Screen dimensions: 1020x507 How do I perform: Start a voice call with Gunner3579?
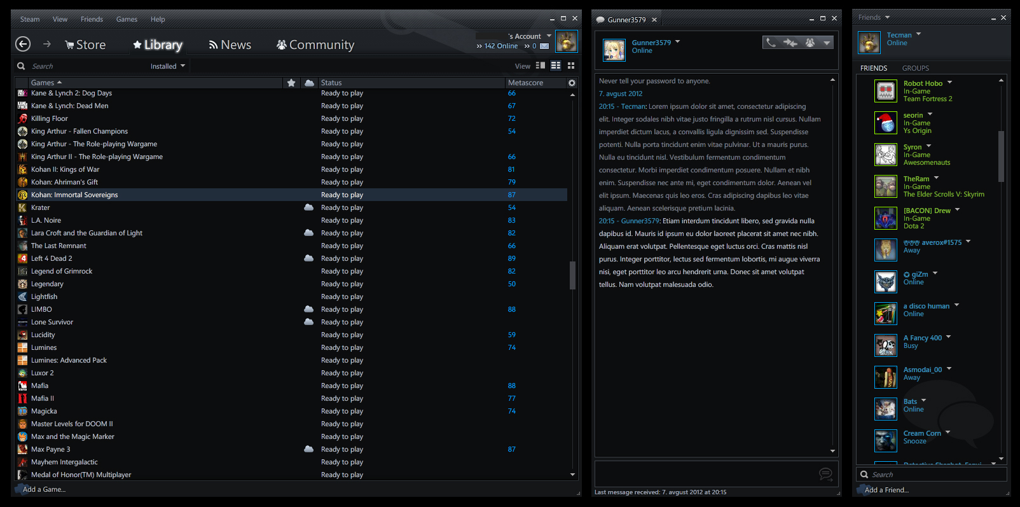click(x=771, y=43)
